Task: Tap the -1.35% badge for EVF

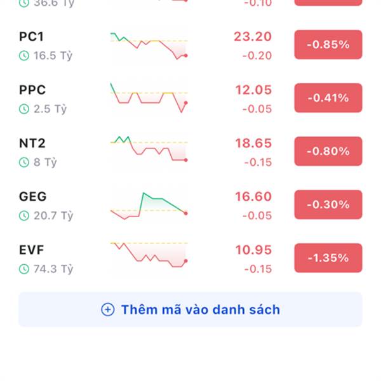Action: point(328,258)
